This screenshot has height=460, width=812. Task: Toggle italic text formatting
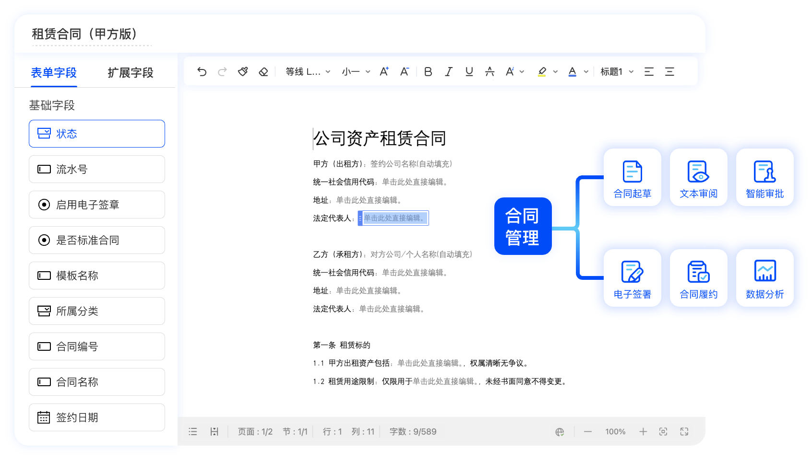(449, 72)
